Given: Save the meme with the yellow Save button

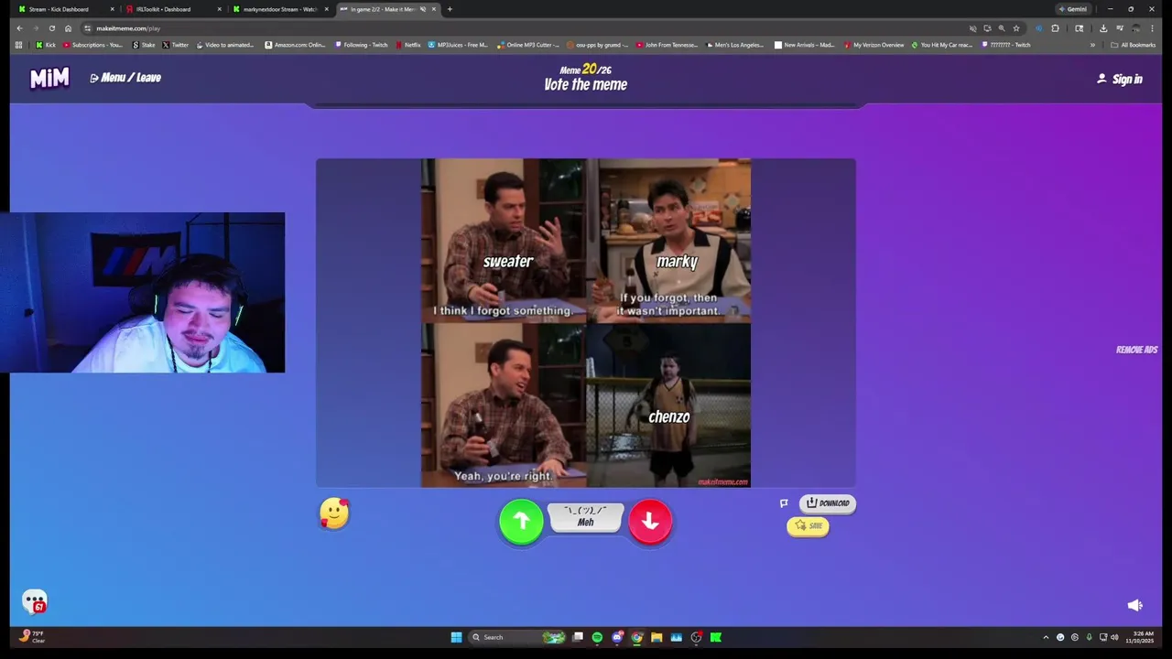Looking at the screenshot, I should point(808,525).
